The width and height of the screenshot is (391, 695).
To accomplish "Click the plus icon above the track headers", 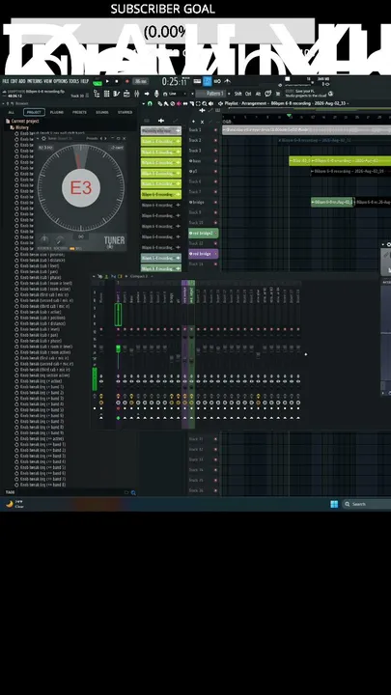I will pyautogui.click(x=193, y=121).
